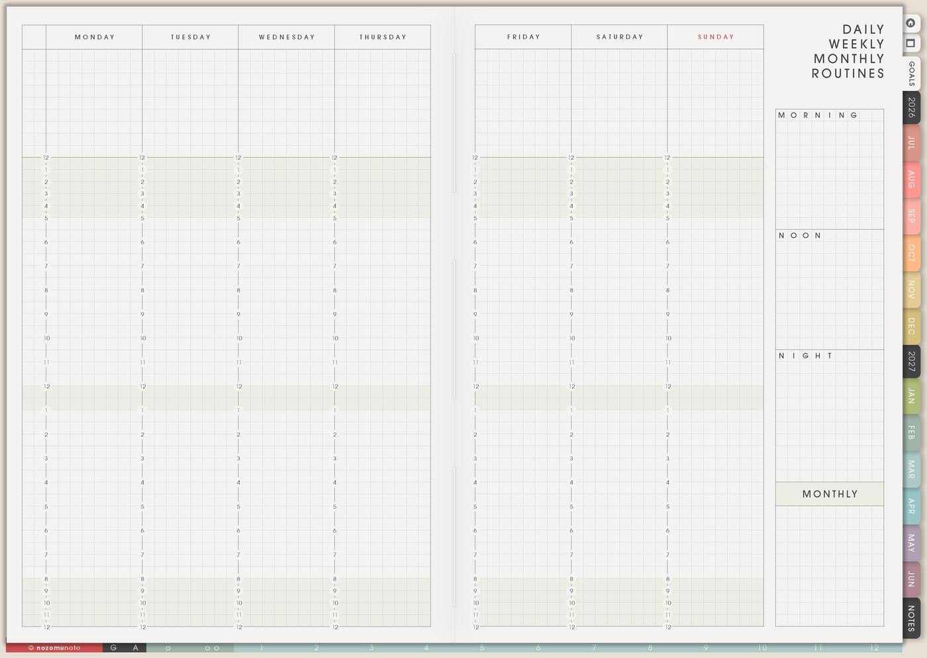Select the bottom A tab
Image resolution: width=927 pixels, height=658 pixels.
tap(136, 647)
